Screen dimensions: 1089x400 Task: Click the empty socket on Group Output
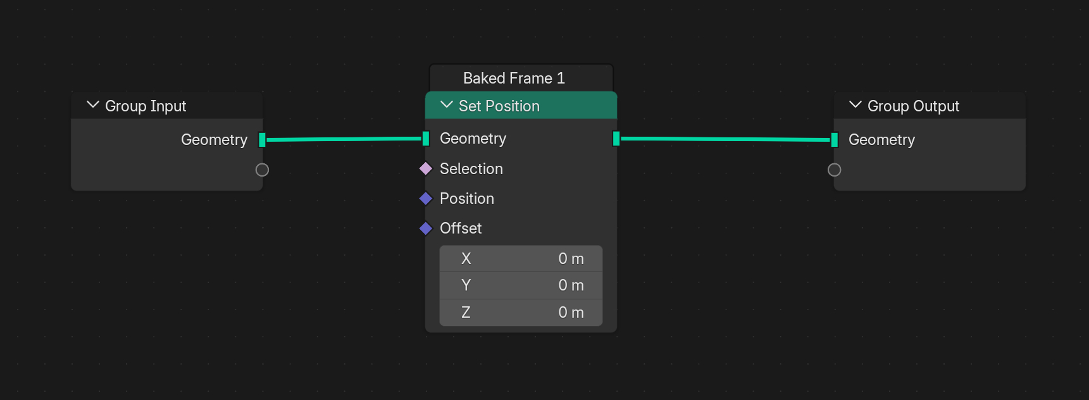835,170
